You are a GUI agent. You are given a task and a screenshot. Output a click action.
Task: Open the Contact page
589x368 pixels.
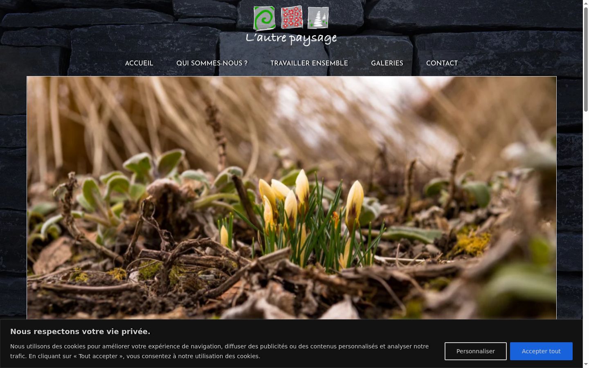pyautogui.click(x=442, y=63)
